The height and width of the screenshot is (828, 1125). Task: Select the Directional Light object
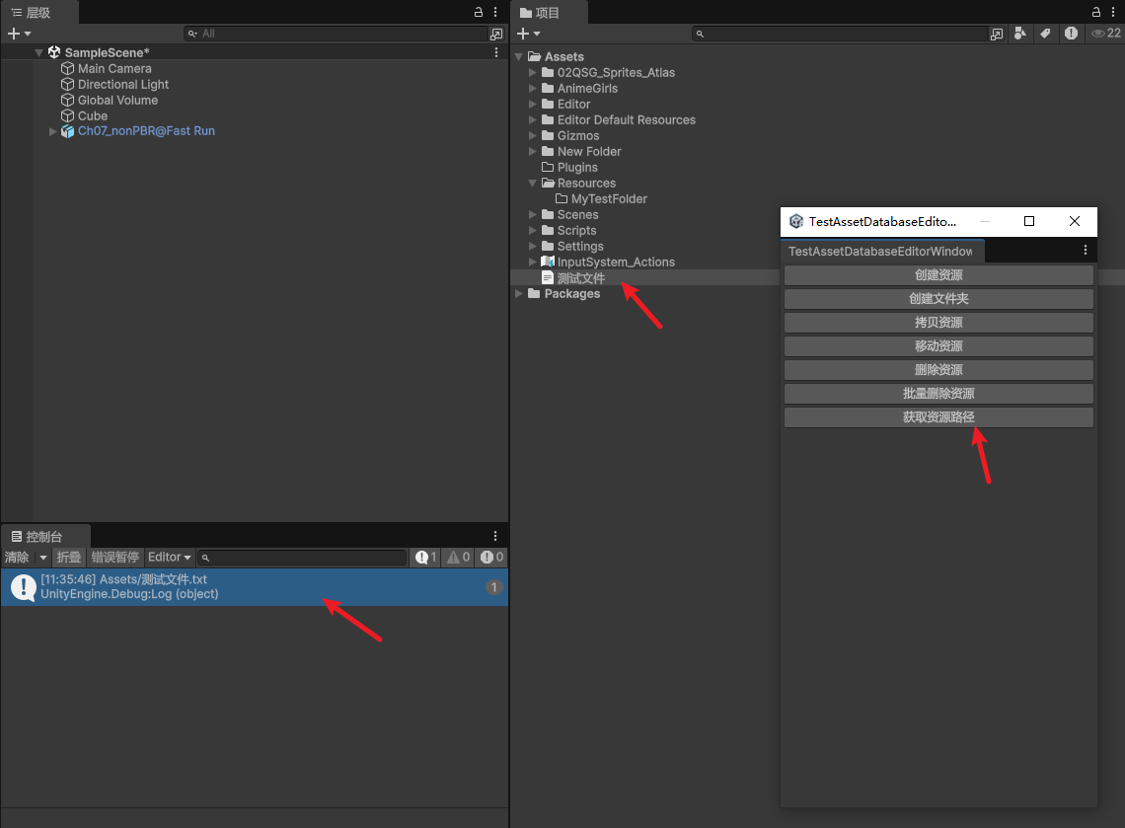point(122,84)
